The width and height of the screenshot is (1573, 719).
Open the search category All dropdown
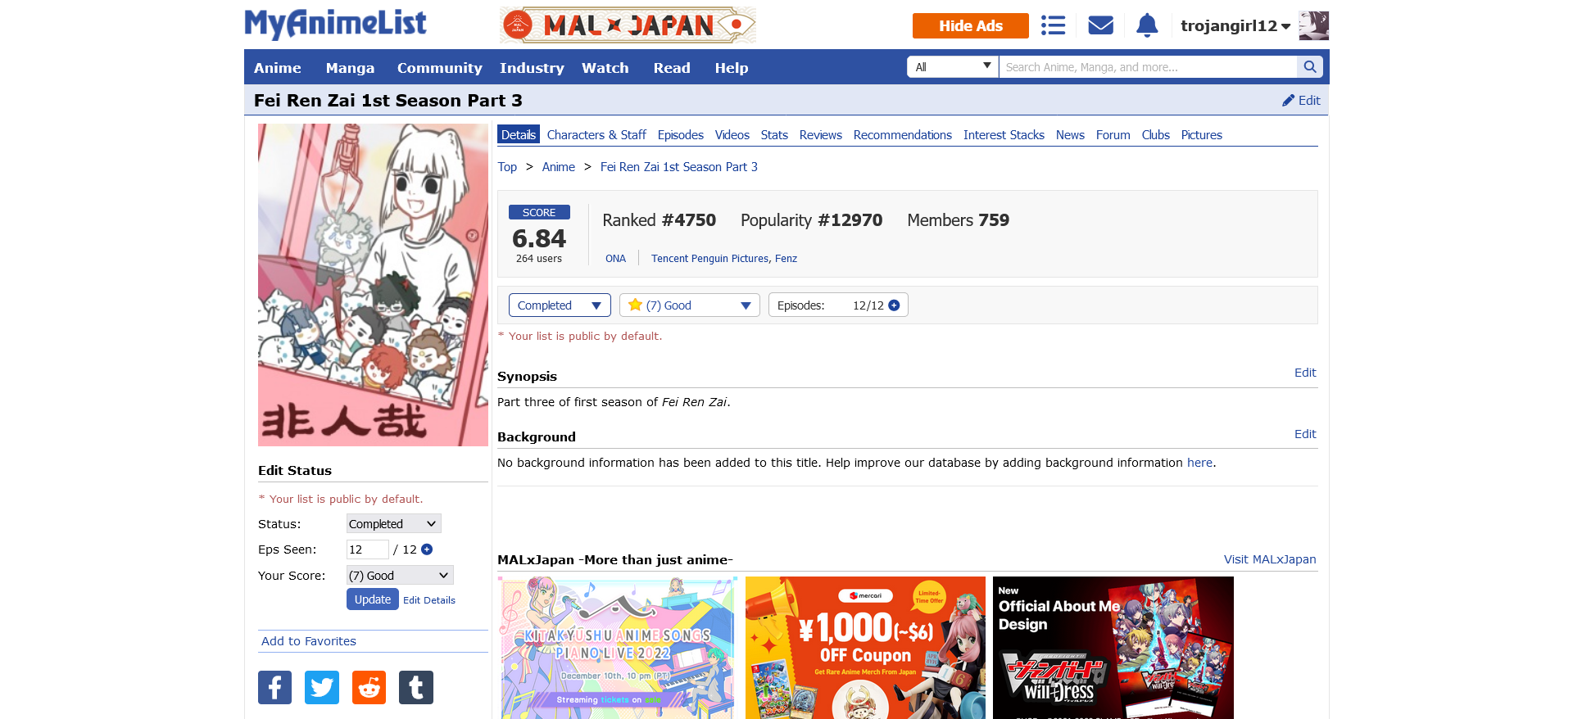coord(952,67)
